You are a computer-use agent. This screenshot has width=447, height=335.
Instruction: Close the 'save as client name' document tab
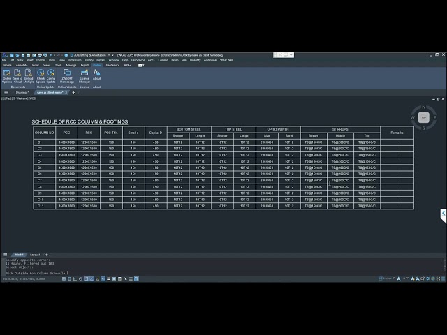tap(66, 93)
